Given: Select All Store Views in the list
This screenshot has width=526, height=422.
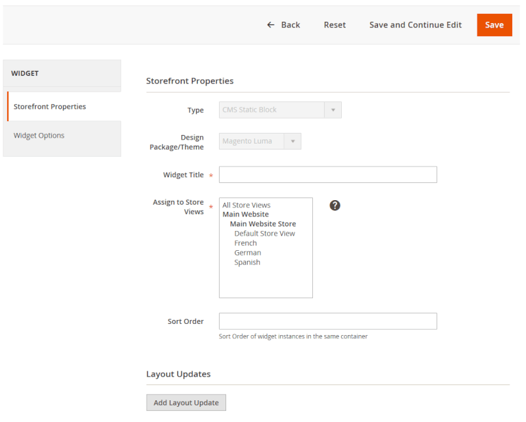Looking at the screenshot, I should pos(246,205).
